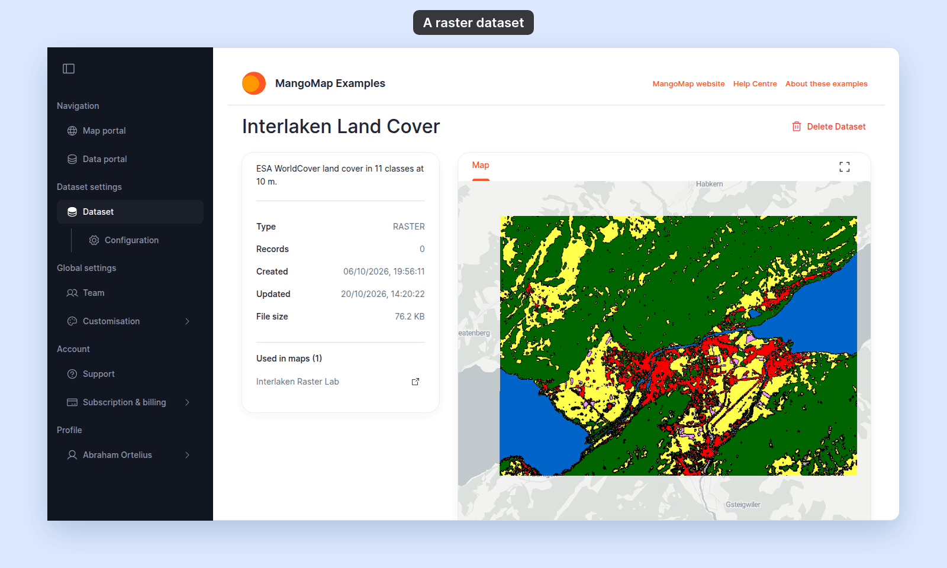
Task: Click the Support help-circle icon
Action: 72,374
